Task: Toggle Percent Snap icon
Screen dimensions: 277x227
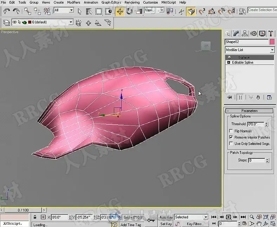Action: click(x=221, y=12)
